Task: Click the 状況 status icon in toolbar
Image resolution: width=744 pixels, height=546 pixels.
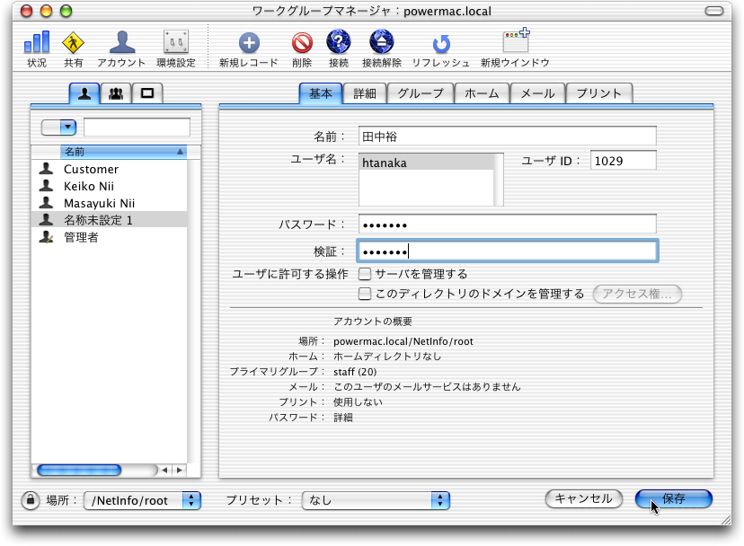Action: click(37, 43)
